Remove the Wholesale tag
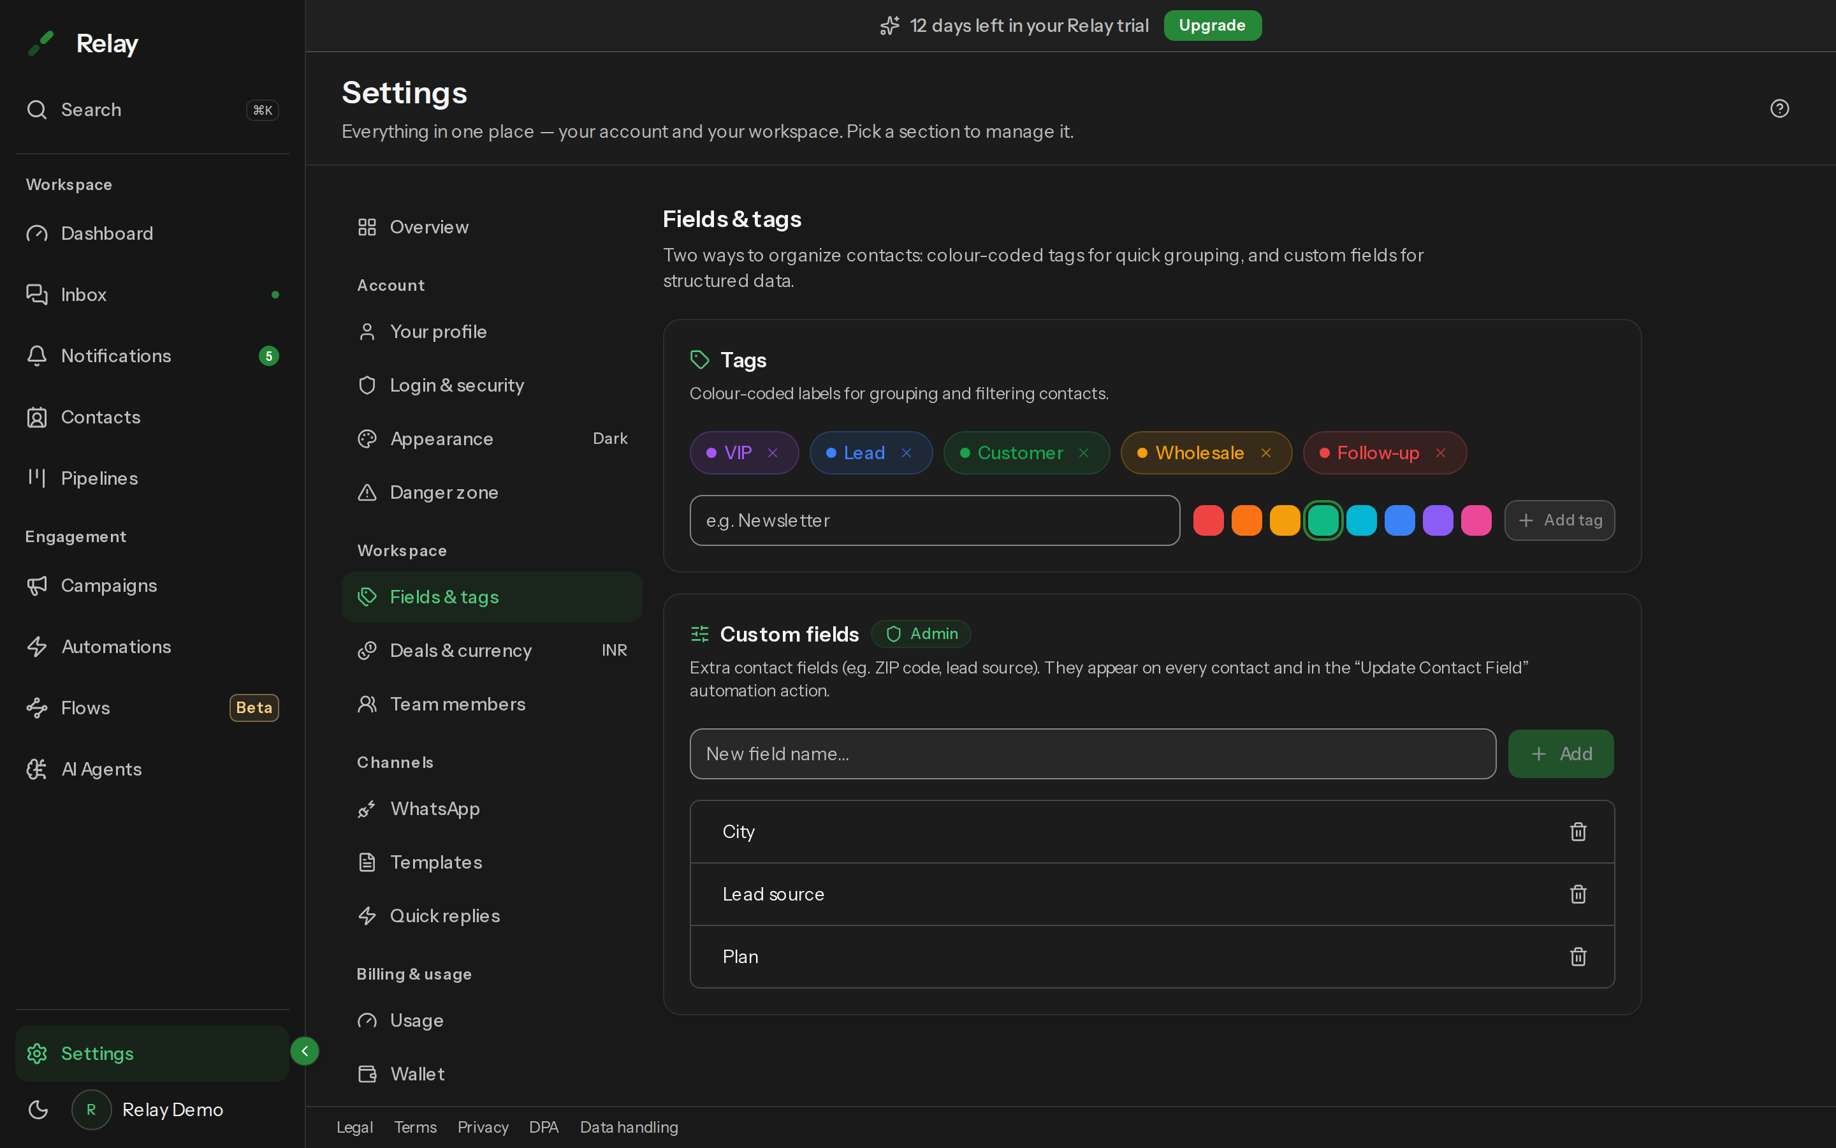This screenshot has width=1836, height=1148. point(1265,453)
